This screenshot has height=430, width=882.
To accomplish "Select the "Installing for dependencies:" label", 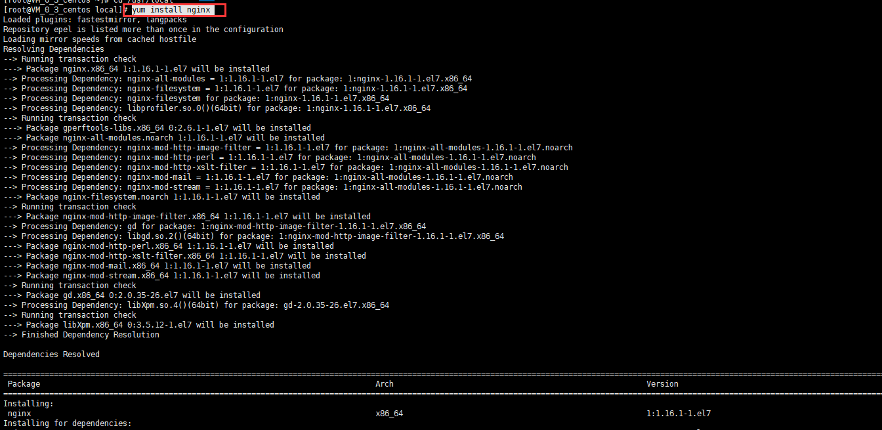I will coord(68,423).
